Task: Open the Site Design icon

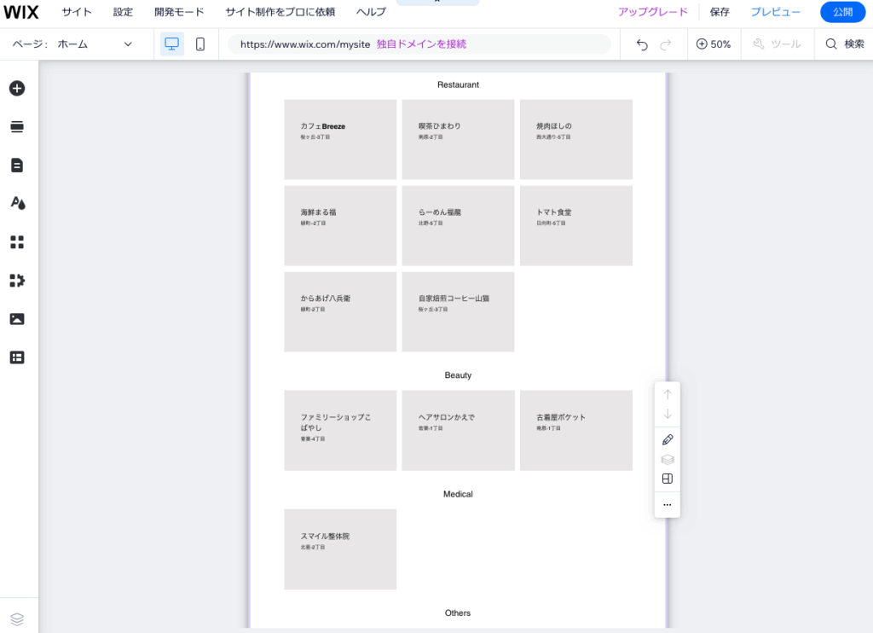Action: [x=17, y=203]
